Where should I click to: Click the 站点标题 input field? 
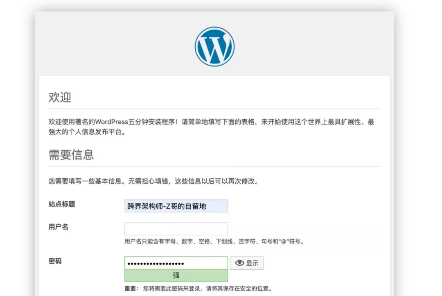176,206
